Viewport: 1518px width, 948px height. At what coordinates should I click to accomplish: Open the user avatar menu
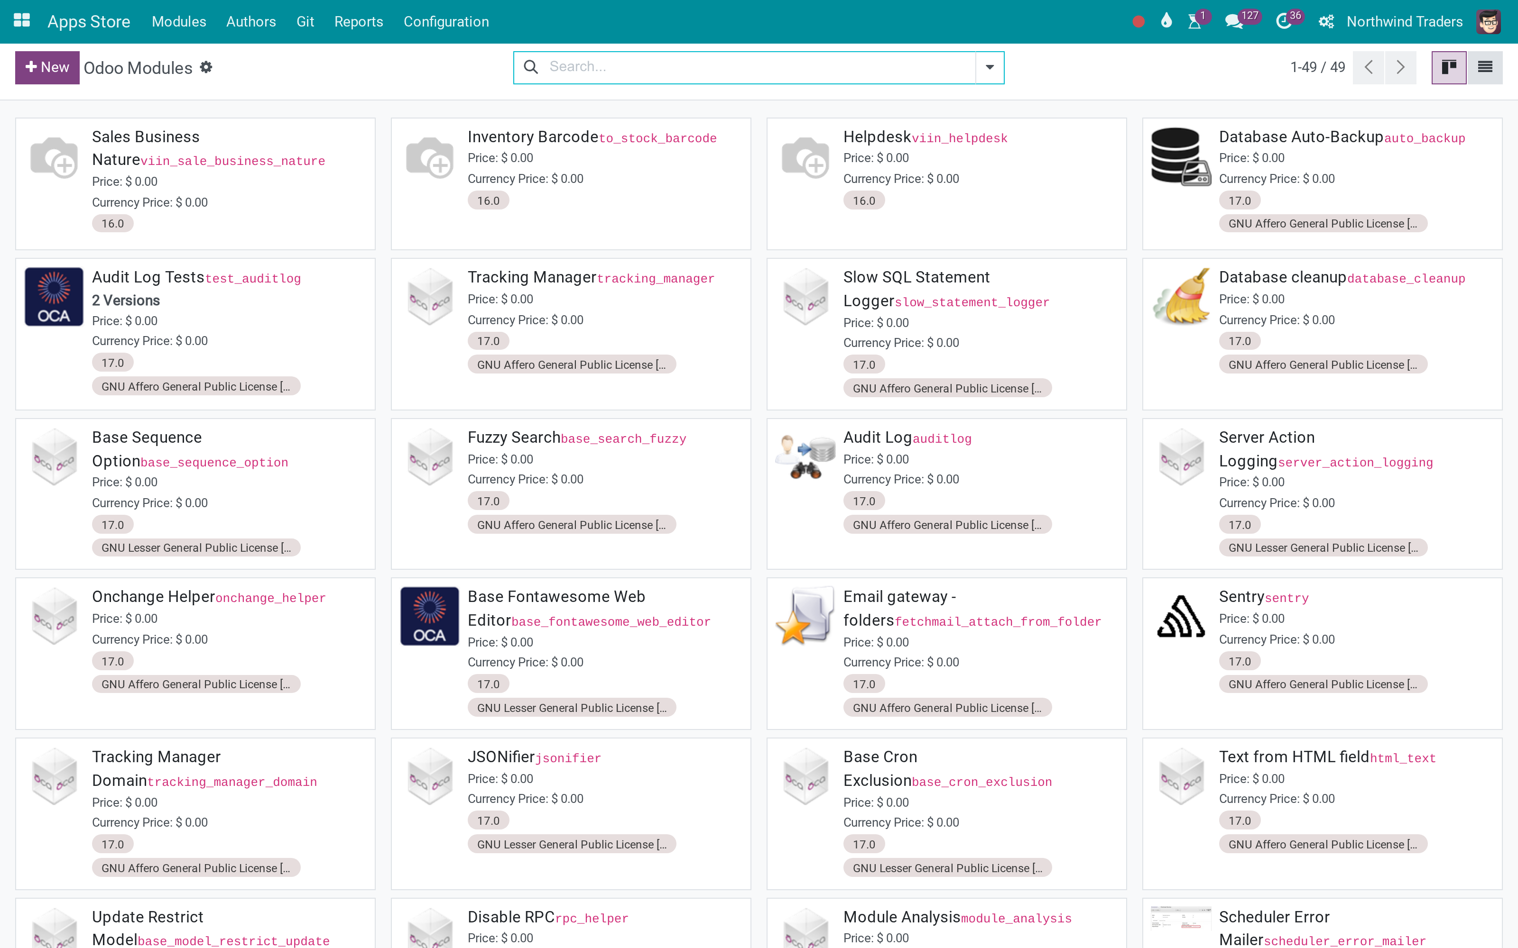[1489, 21]
